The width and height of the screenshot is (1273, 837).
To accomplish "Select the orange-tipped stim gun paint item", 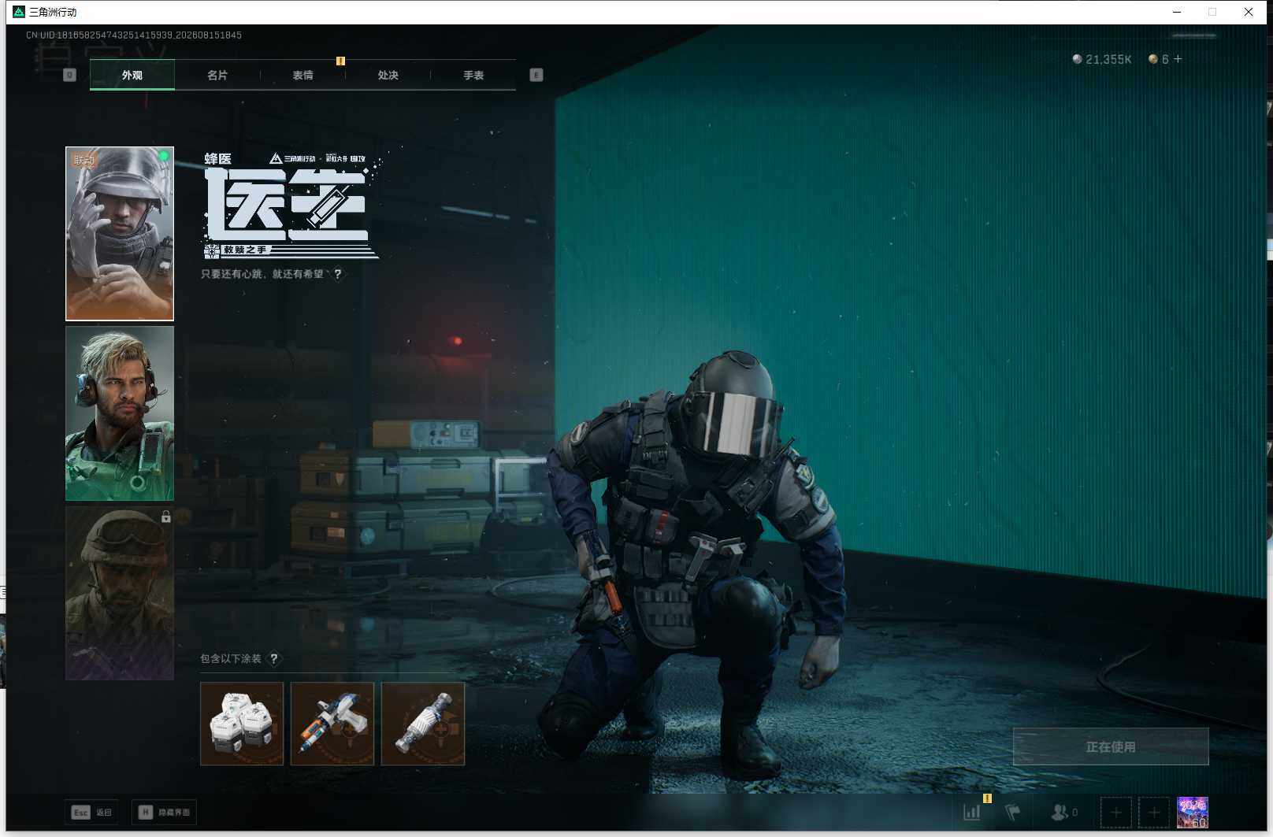I will click(x=332, y=724).
